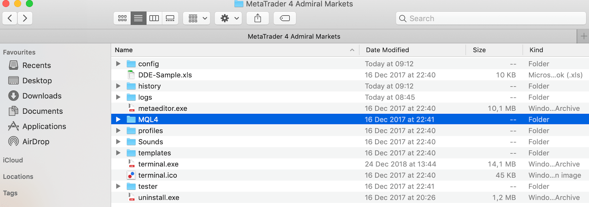Select the MQL4 folder icon
Viewport: 589px width, 207px height.
[131, 120]
